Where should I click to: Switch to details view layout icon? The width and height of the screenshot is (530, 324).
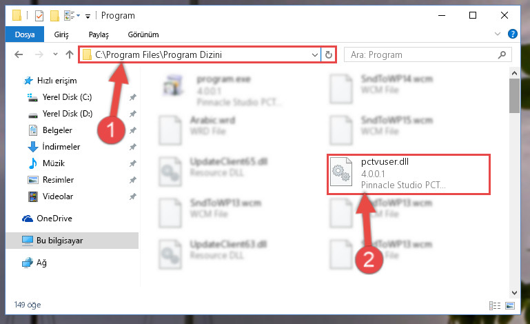(x=495, y=306)
